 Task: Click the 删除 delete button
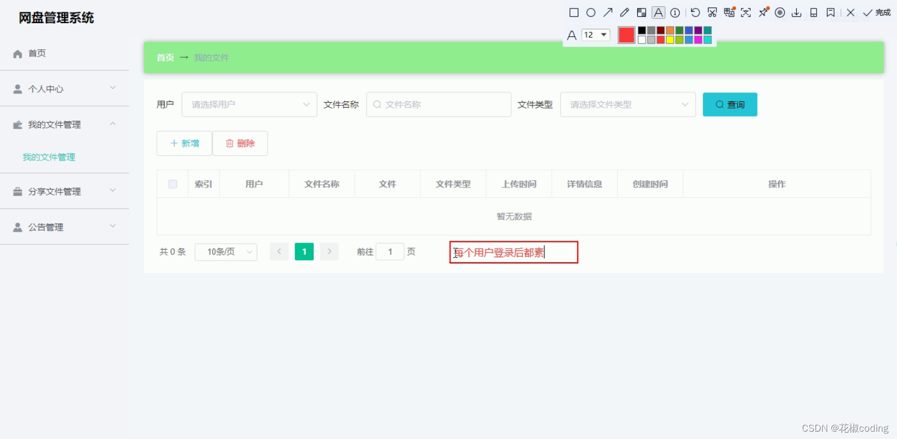pos(240,143)
